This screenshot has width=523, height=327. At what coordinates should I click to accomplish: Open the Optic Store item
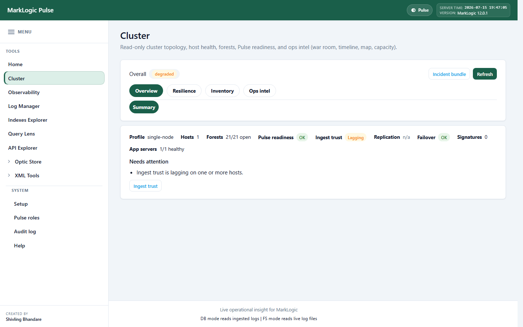[28, 162]
